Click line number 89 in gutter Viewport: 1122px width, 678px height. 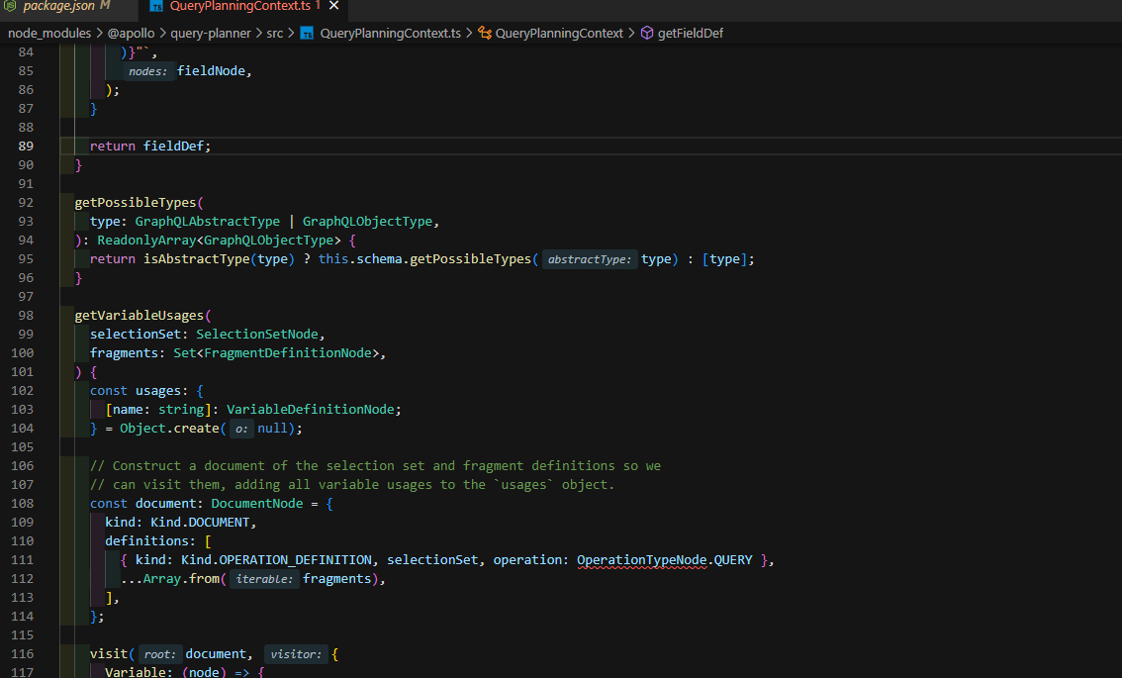26,146
